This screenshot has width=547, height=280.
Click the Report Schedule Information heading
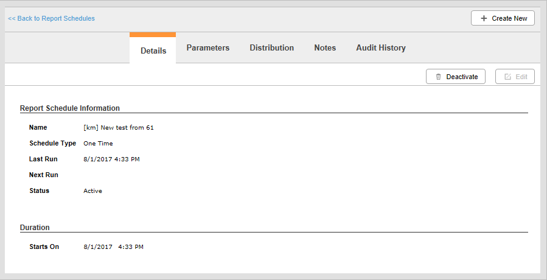(x=70, y=108)
